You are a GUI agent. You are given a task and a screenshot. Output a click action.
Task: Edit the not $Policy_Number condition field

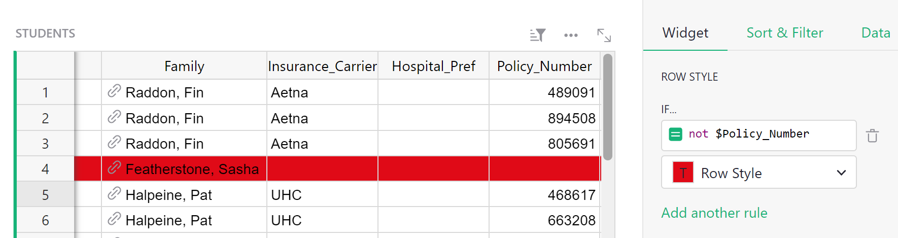[x=758, y=135]
